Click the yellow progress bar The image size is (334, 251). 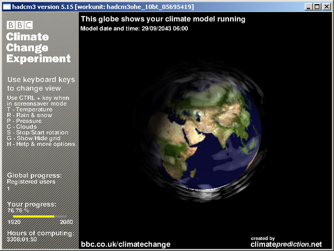34,216
